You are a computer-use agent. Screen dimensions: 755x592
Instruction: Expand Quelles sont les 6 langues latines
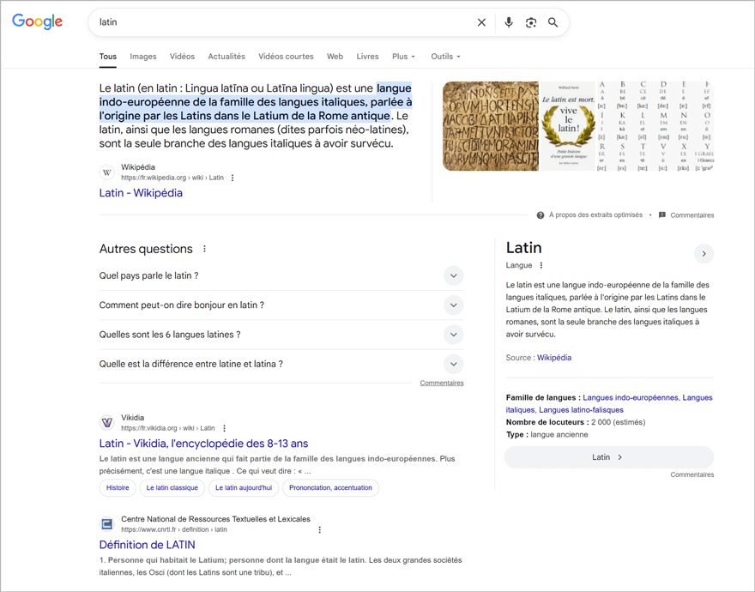point(453,334)
